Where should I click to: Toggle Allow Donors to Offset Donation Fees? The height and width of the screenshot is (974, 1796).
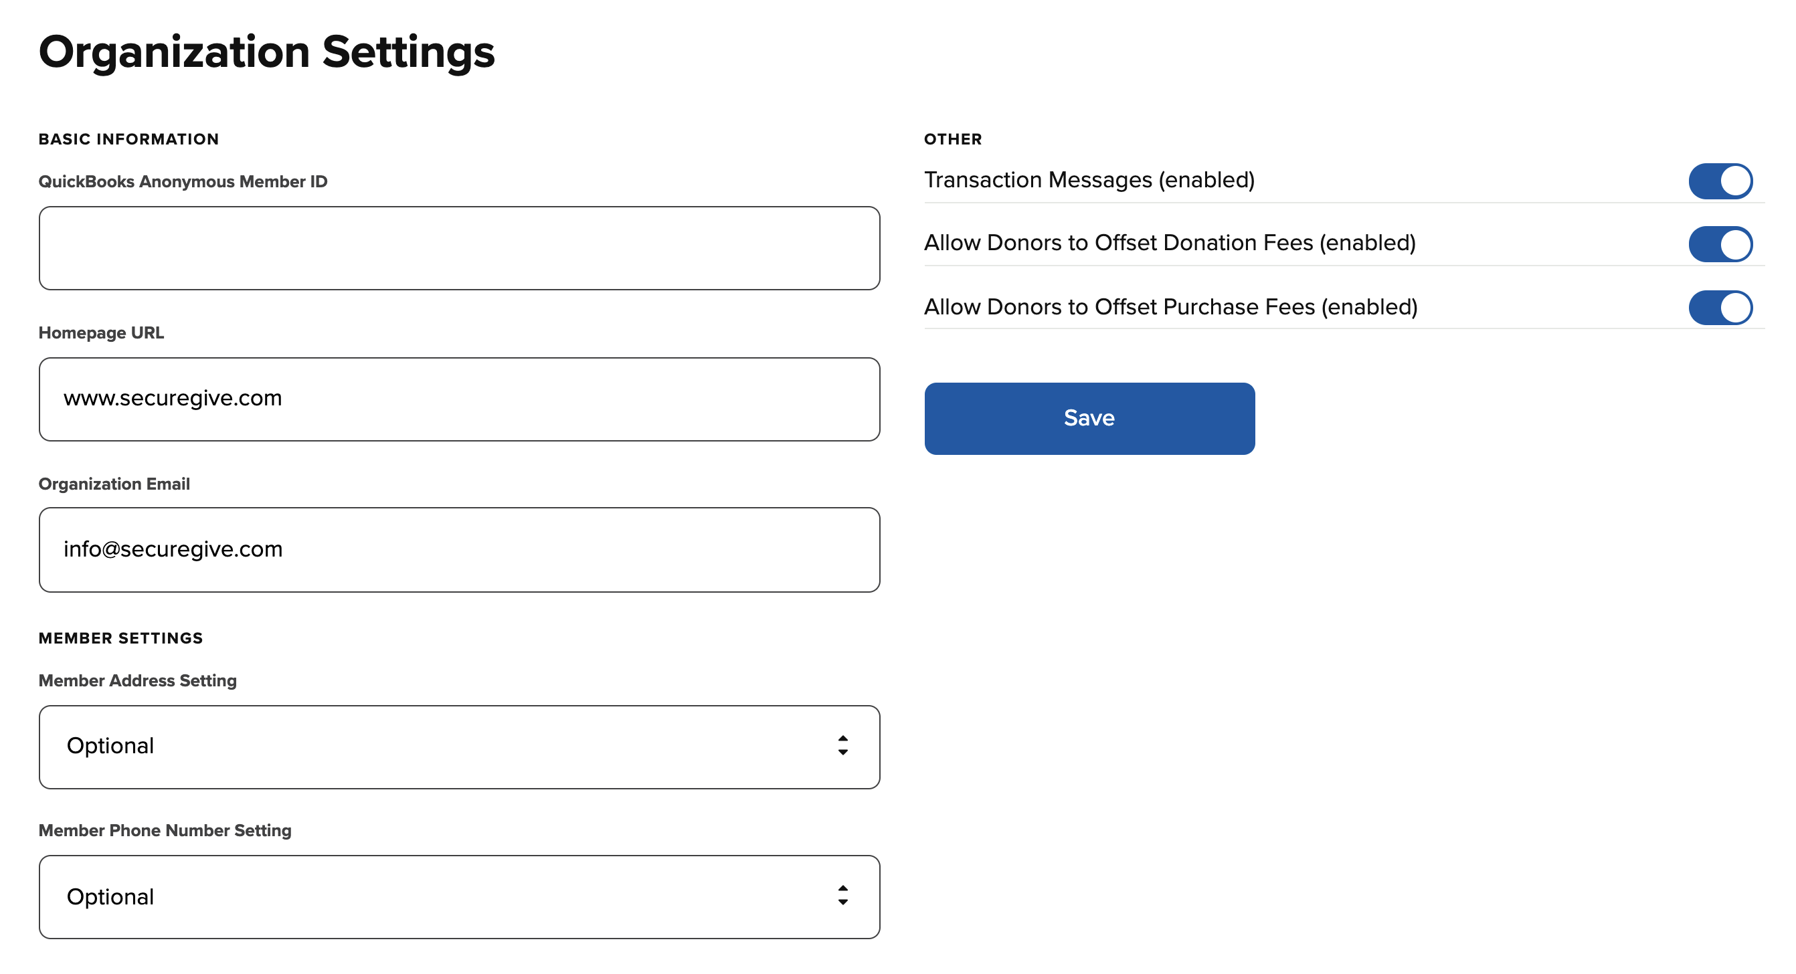pos(1719,244)
